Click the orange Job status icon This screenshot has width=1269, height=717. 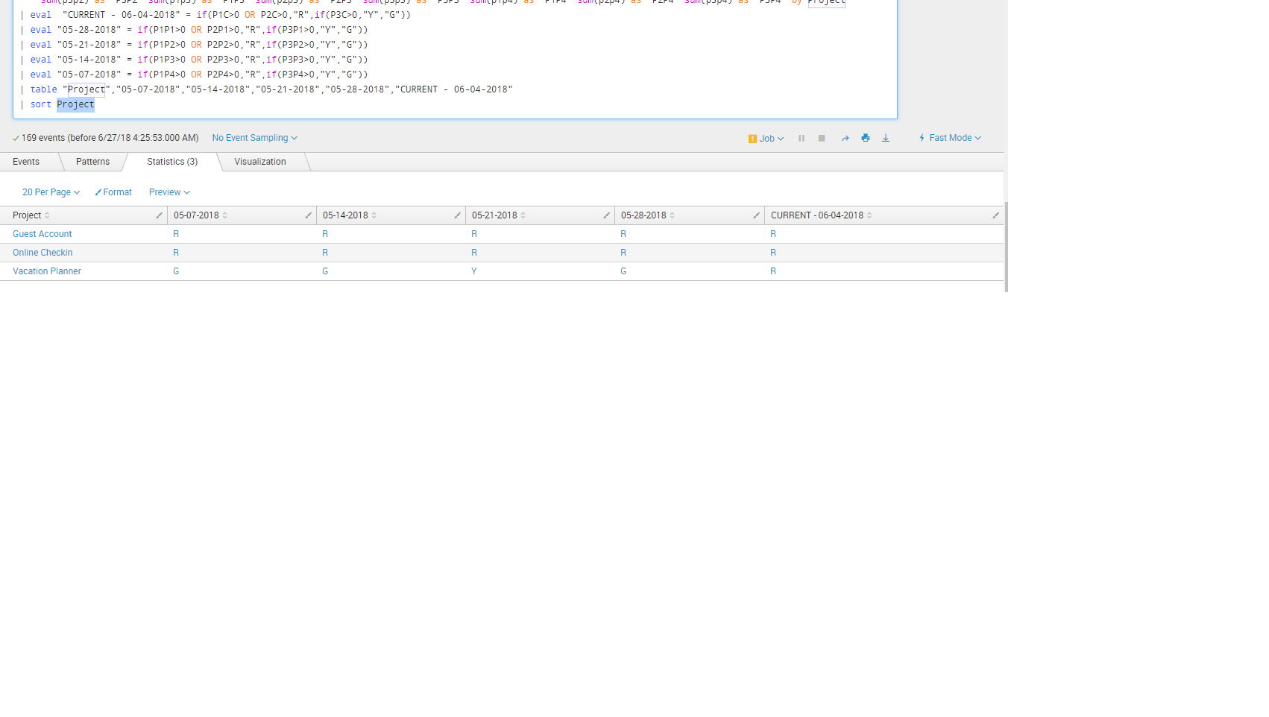point(752,139)
